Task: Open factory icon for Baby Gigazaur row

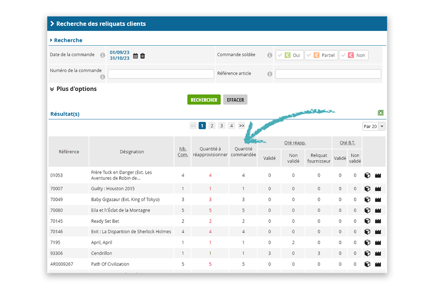Action: (x=378, y=199)
